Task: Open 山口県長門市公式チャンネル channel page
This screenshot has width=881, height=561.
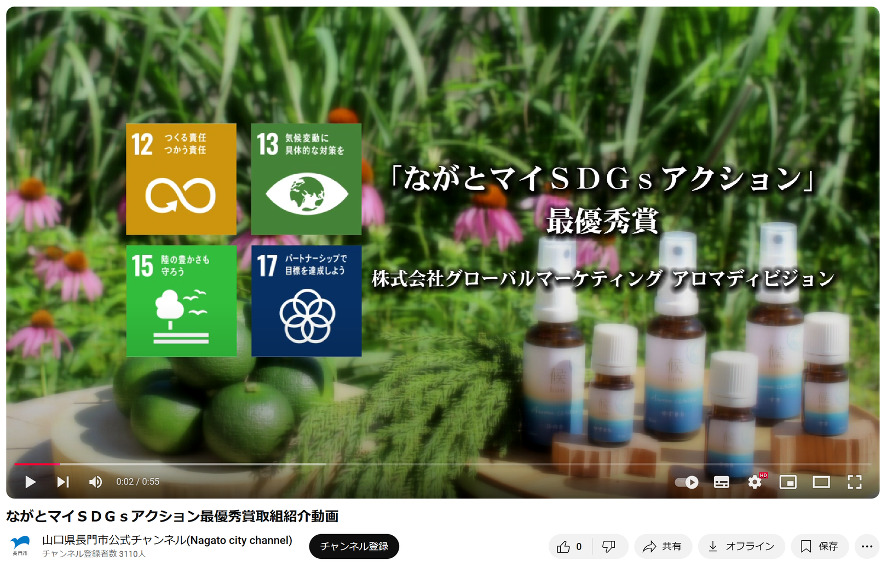Action: [167, 540]
